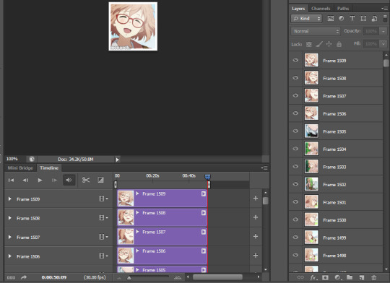Image resolution: width=390 pixels, height=283 pixels.
Task: Hide the Frame 1505 layer
Action: [295, 131]
